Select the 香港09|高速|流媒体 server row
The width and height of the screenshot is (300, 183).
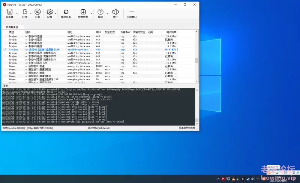click(x=90, y=59)
